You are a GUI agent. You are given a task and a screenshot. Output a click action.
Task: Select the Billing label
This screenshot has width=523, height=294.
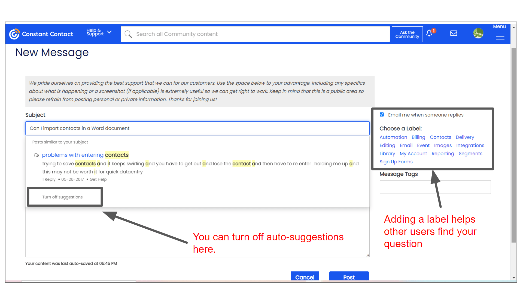[x=418, y=137]
